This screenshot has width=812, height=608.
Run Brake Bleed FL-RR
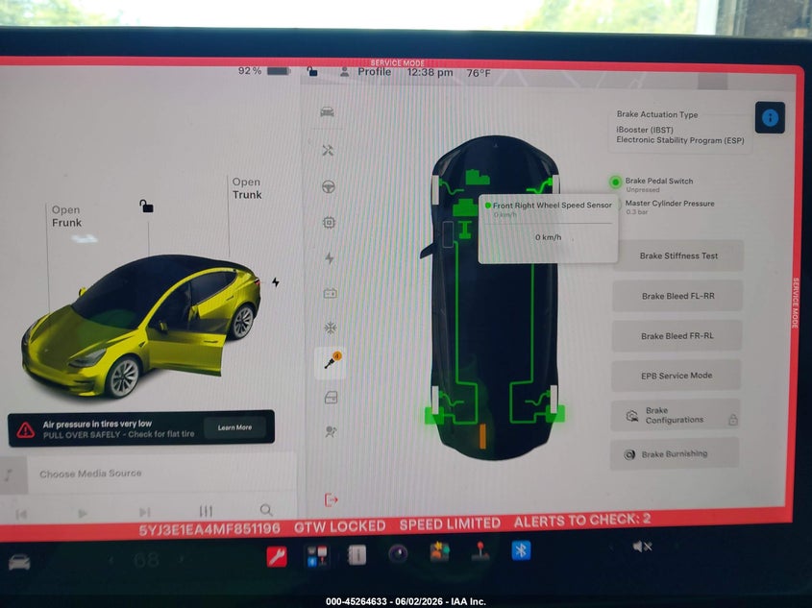(677, 296)
